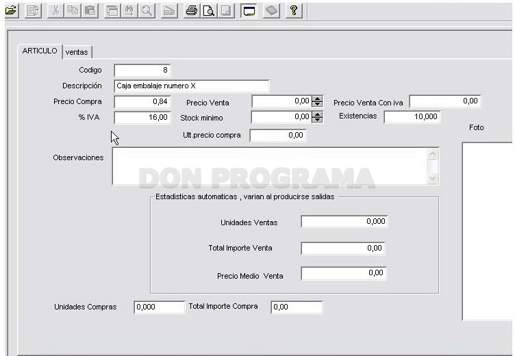
Task: Select the ARTICULO tab
Action: coord(40,51)
